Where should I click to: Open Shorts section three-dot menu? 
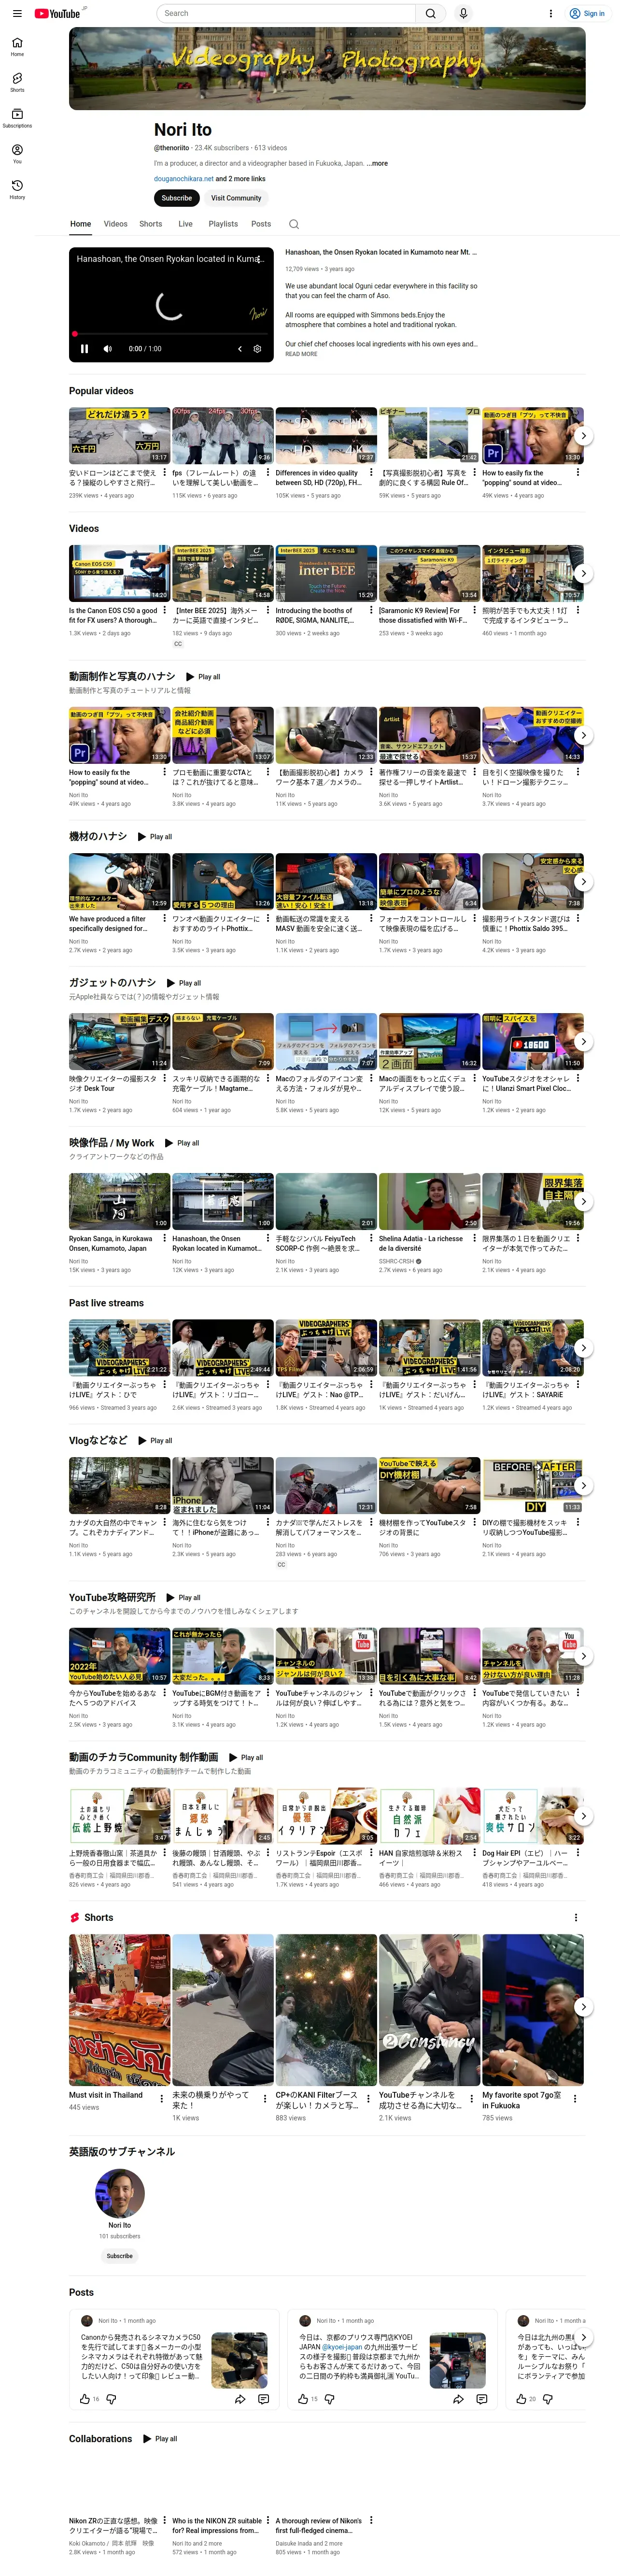coord(575,1917)
